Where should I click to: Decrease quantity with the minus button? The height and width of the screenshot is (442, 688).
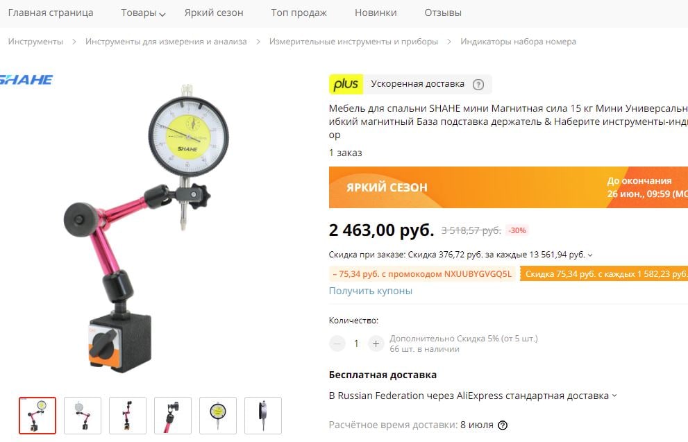pyautogui.click(x=337, y=343)
